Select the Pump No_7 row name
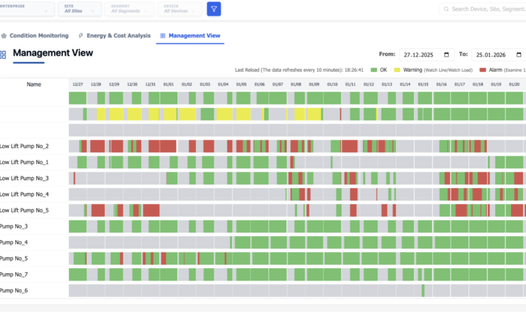 (14, 274)
